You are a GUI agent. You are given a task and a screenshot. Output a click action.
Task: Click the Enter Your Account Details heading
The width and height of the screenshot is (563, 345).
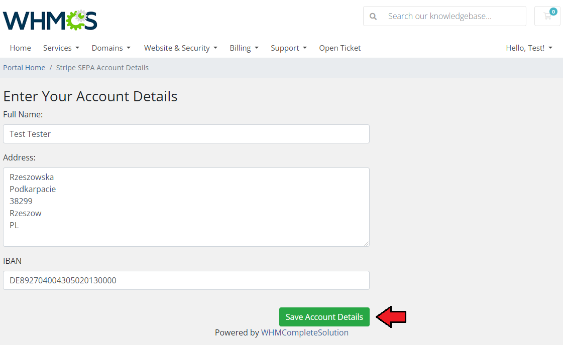90,96
